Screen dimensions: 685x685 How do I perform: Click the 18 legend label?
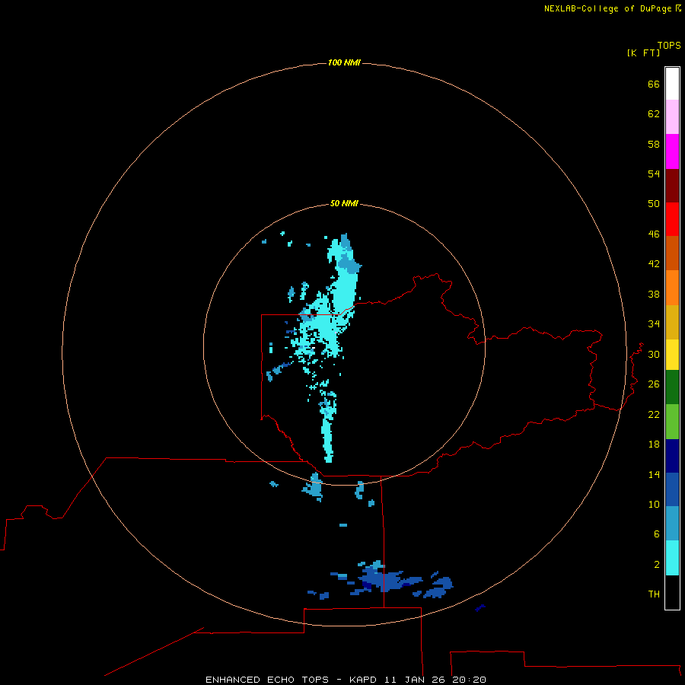654,444
